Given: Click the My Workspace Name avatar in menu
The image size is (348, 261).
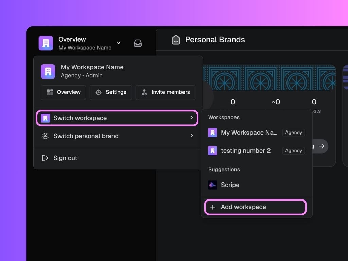Looking at the screenshot, I should coord(48,71).
